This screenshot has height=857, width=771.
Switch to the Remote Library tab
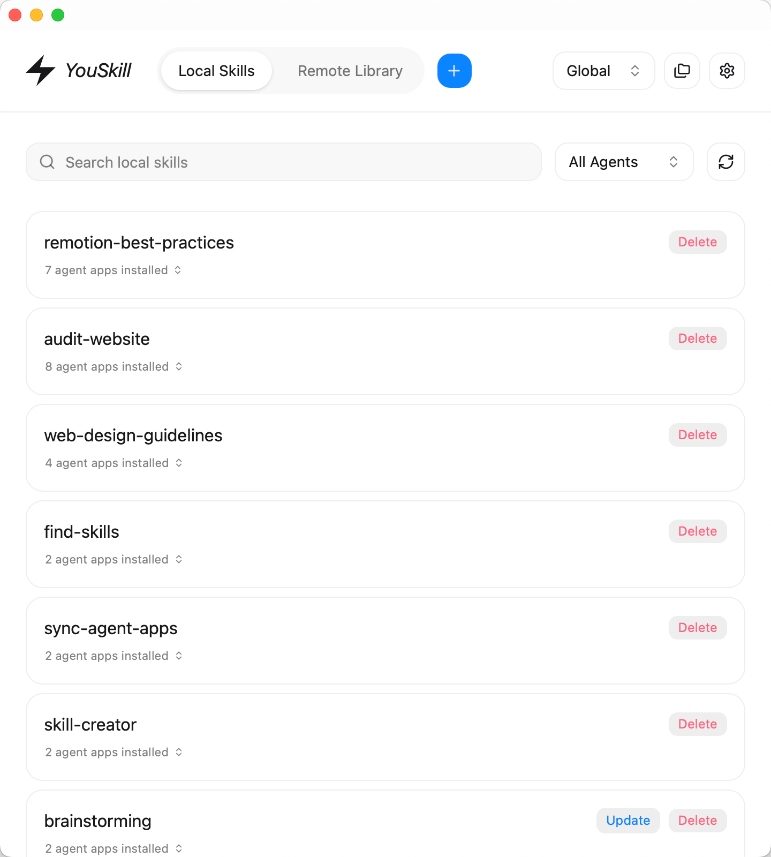[x=350, y=70]
